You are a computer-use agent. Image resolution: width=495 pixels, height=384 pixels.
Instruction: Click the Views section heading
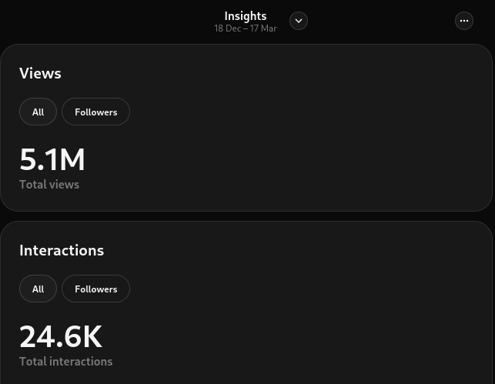(x=40, y=73)
